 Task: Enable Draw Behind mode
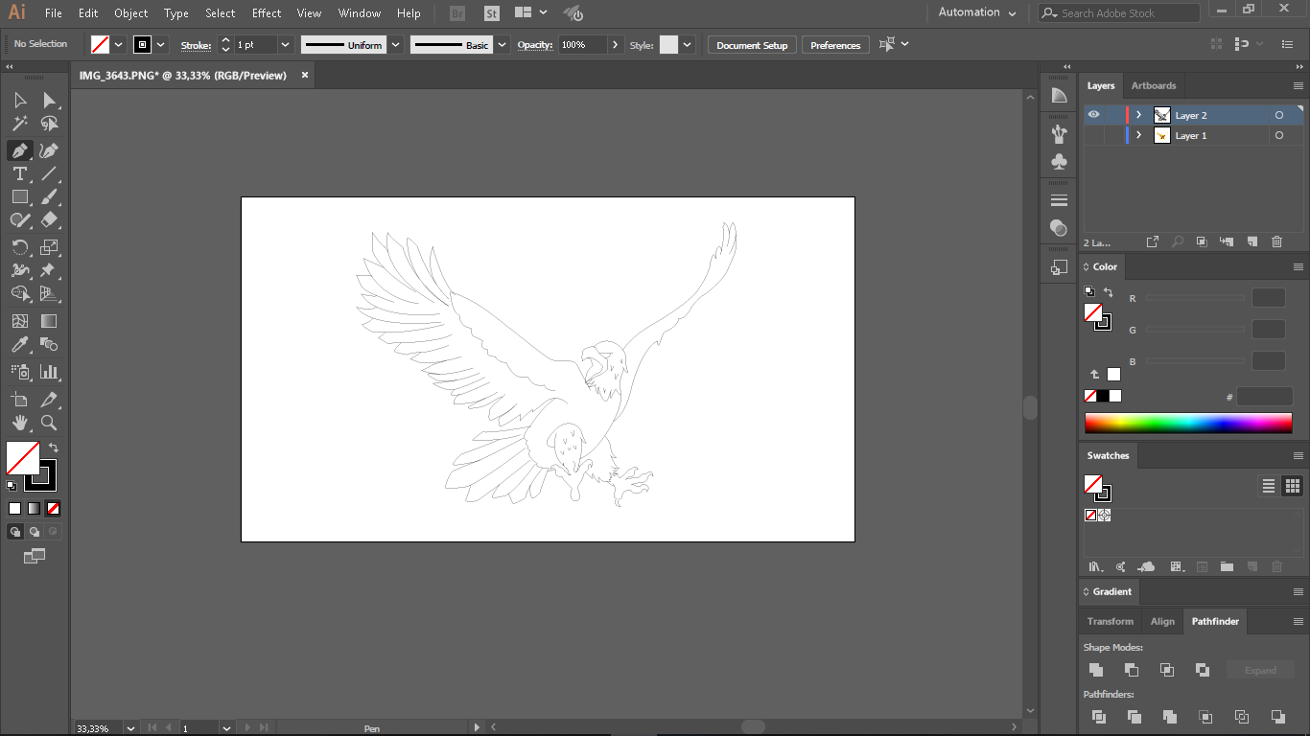coord(34,532)
